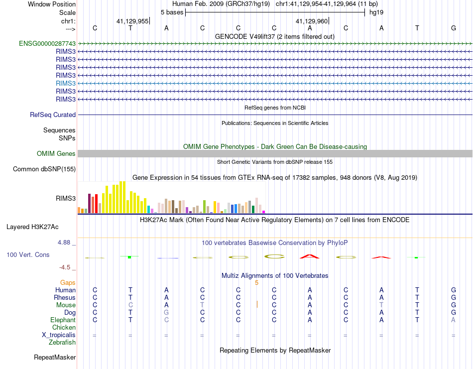Click the G in the reference base row
The width and height of the screenshot is (473, 369).
tap(454, 28)
